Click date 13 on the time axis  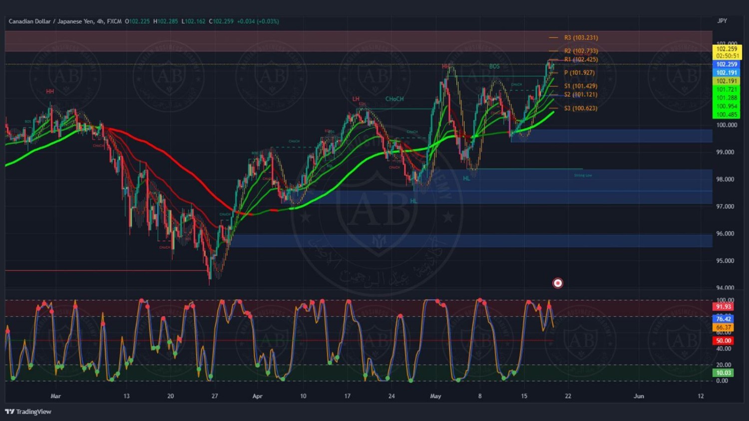tap(126, 396)
